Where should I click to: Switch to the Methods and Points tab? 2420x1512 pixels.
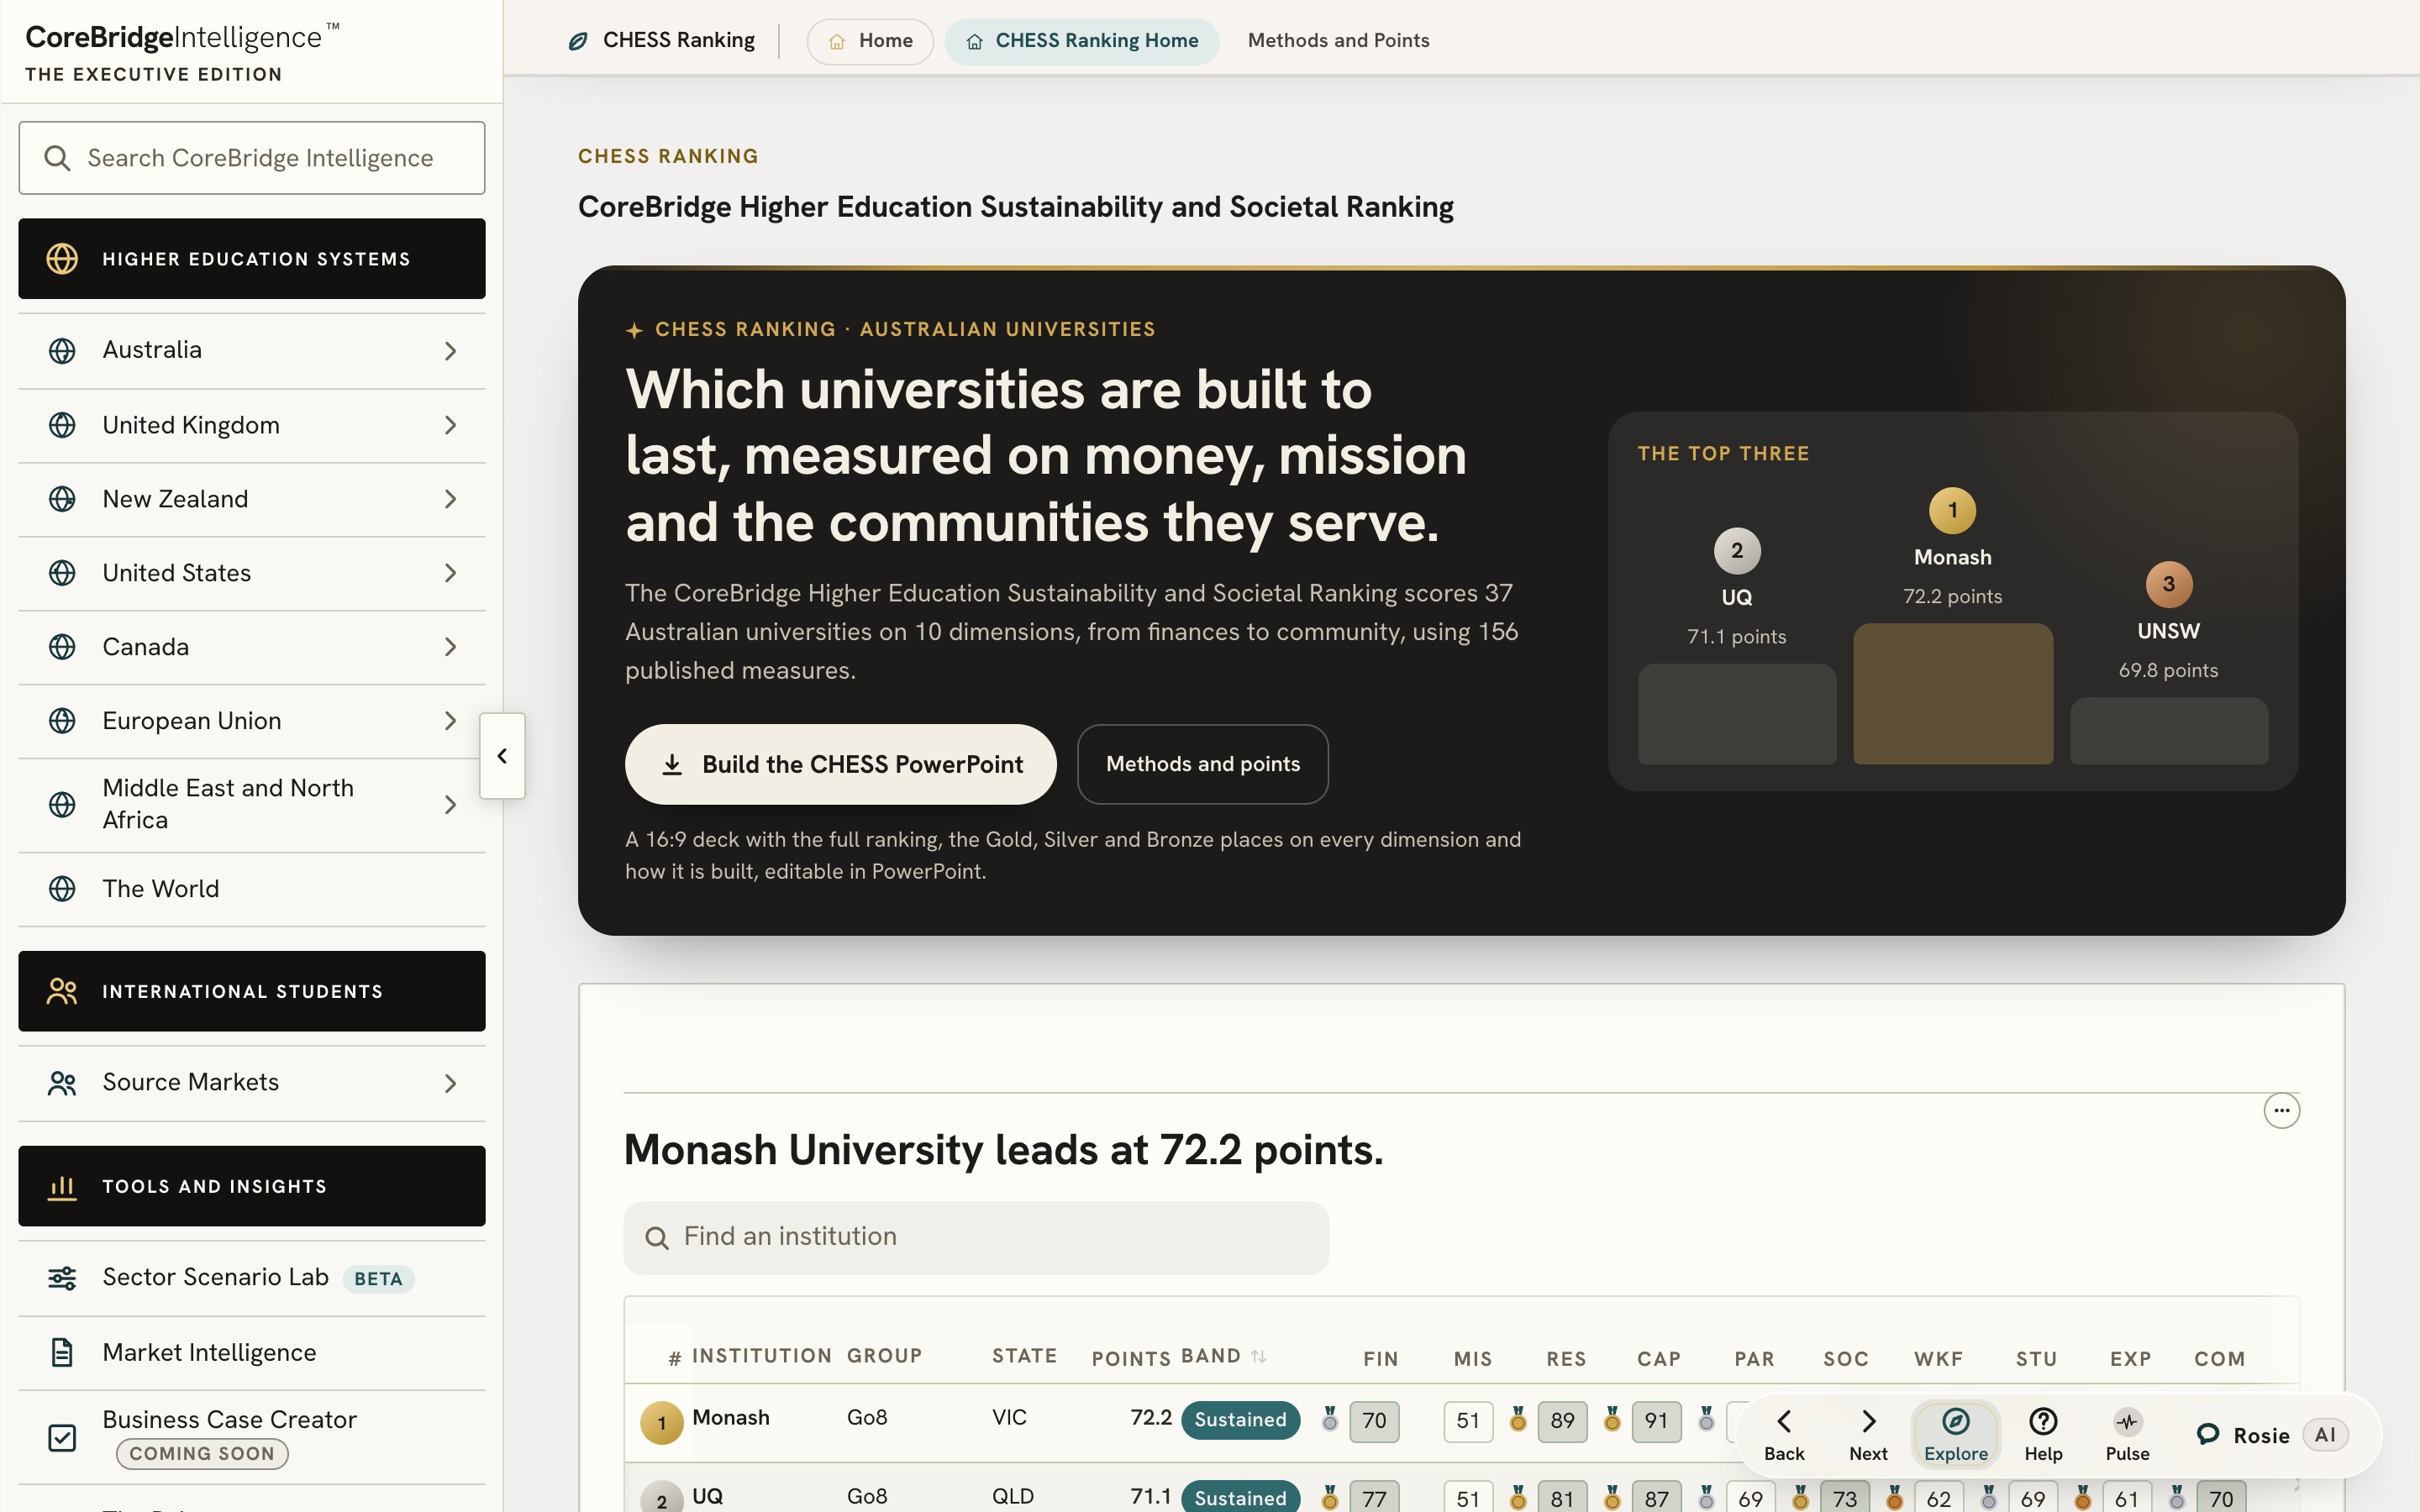(x=1338, y=41)
